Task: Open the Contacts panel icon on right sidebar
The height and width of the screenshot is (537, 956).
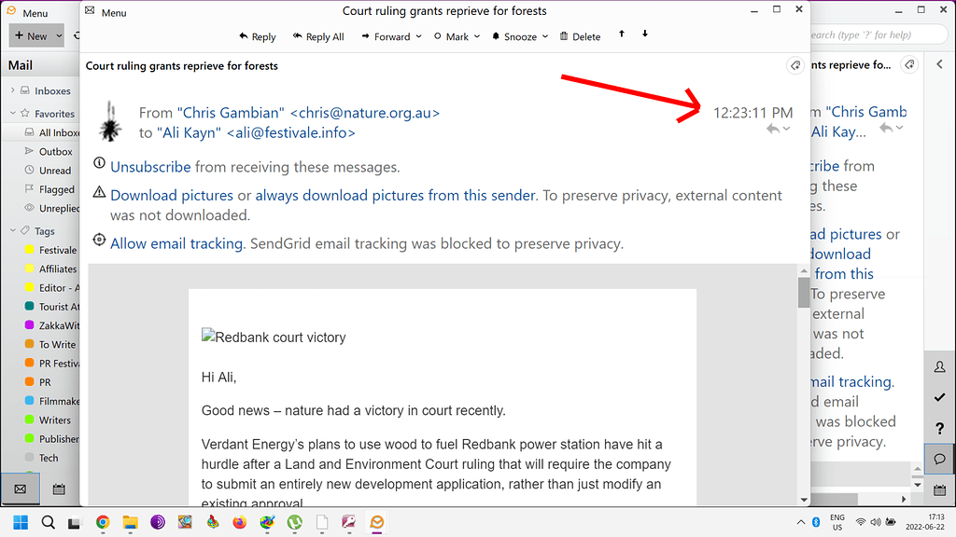Action: tap(939, 366)
